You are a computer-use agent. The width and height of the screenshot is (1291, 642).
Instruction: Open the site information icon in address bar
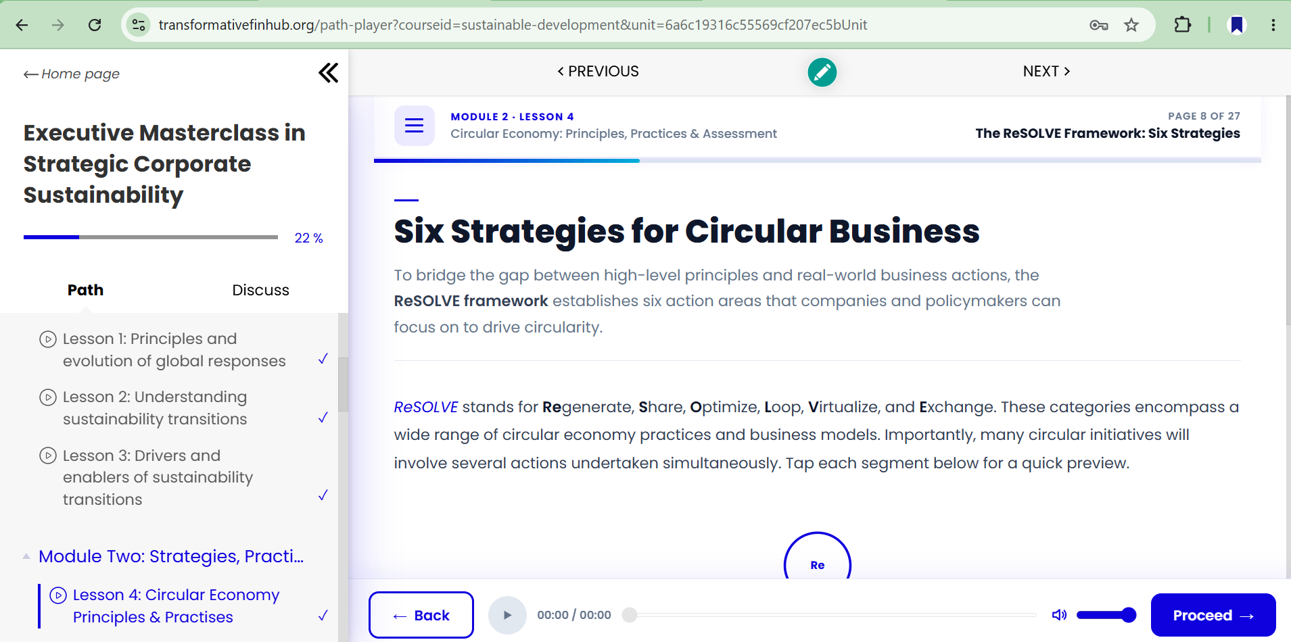tap(139, 25)
